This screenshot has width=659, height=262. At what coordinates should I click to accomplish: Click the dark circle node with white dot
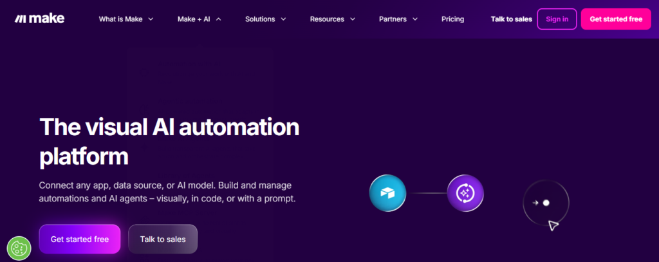pos(546,203)
